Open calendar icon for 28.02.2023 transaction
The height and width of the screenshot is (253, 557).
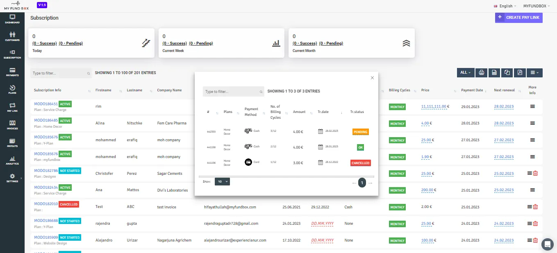coord(321,131)
